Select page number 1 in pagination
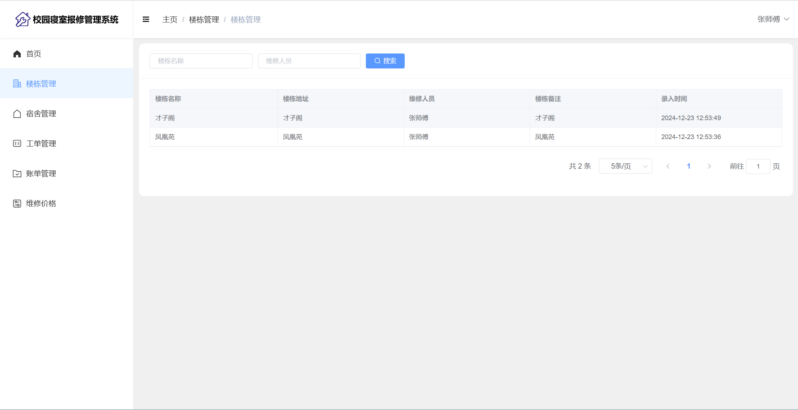798x410 pixels. (689, 166)
